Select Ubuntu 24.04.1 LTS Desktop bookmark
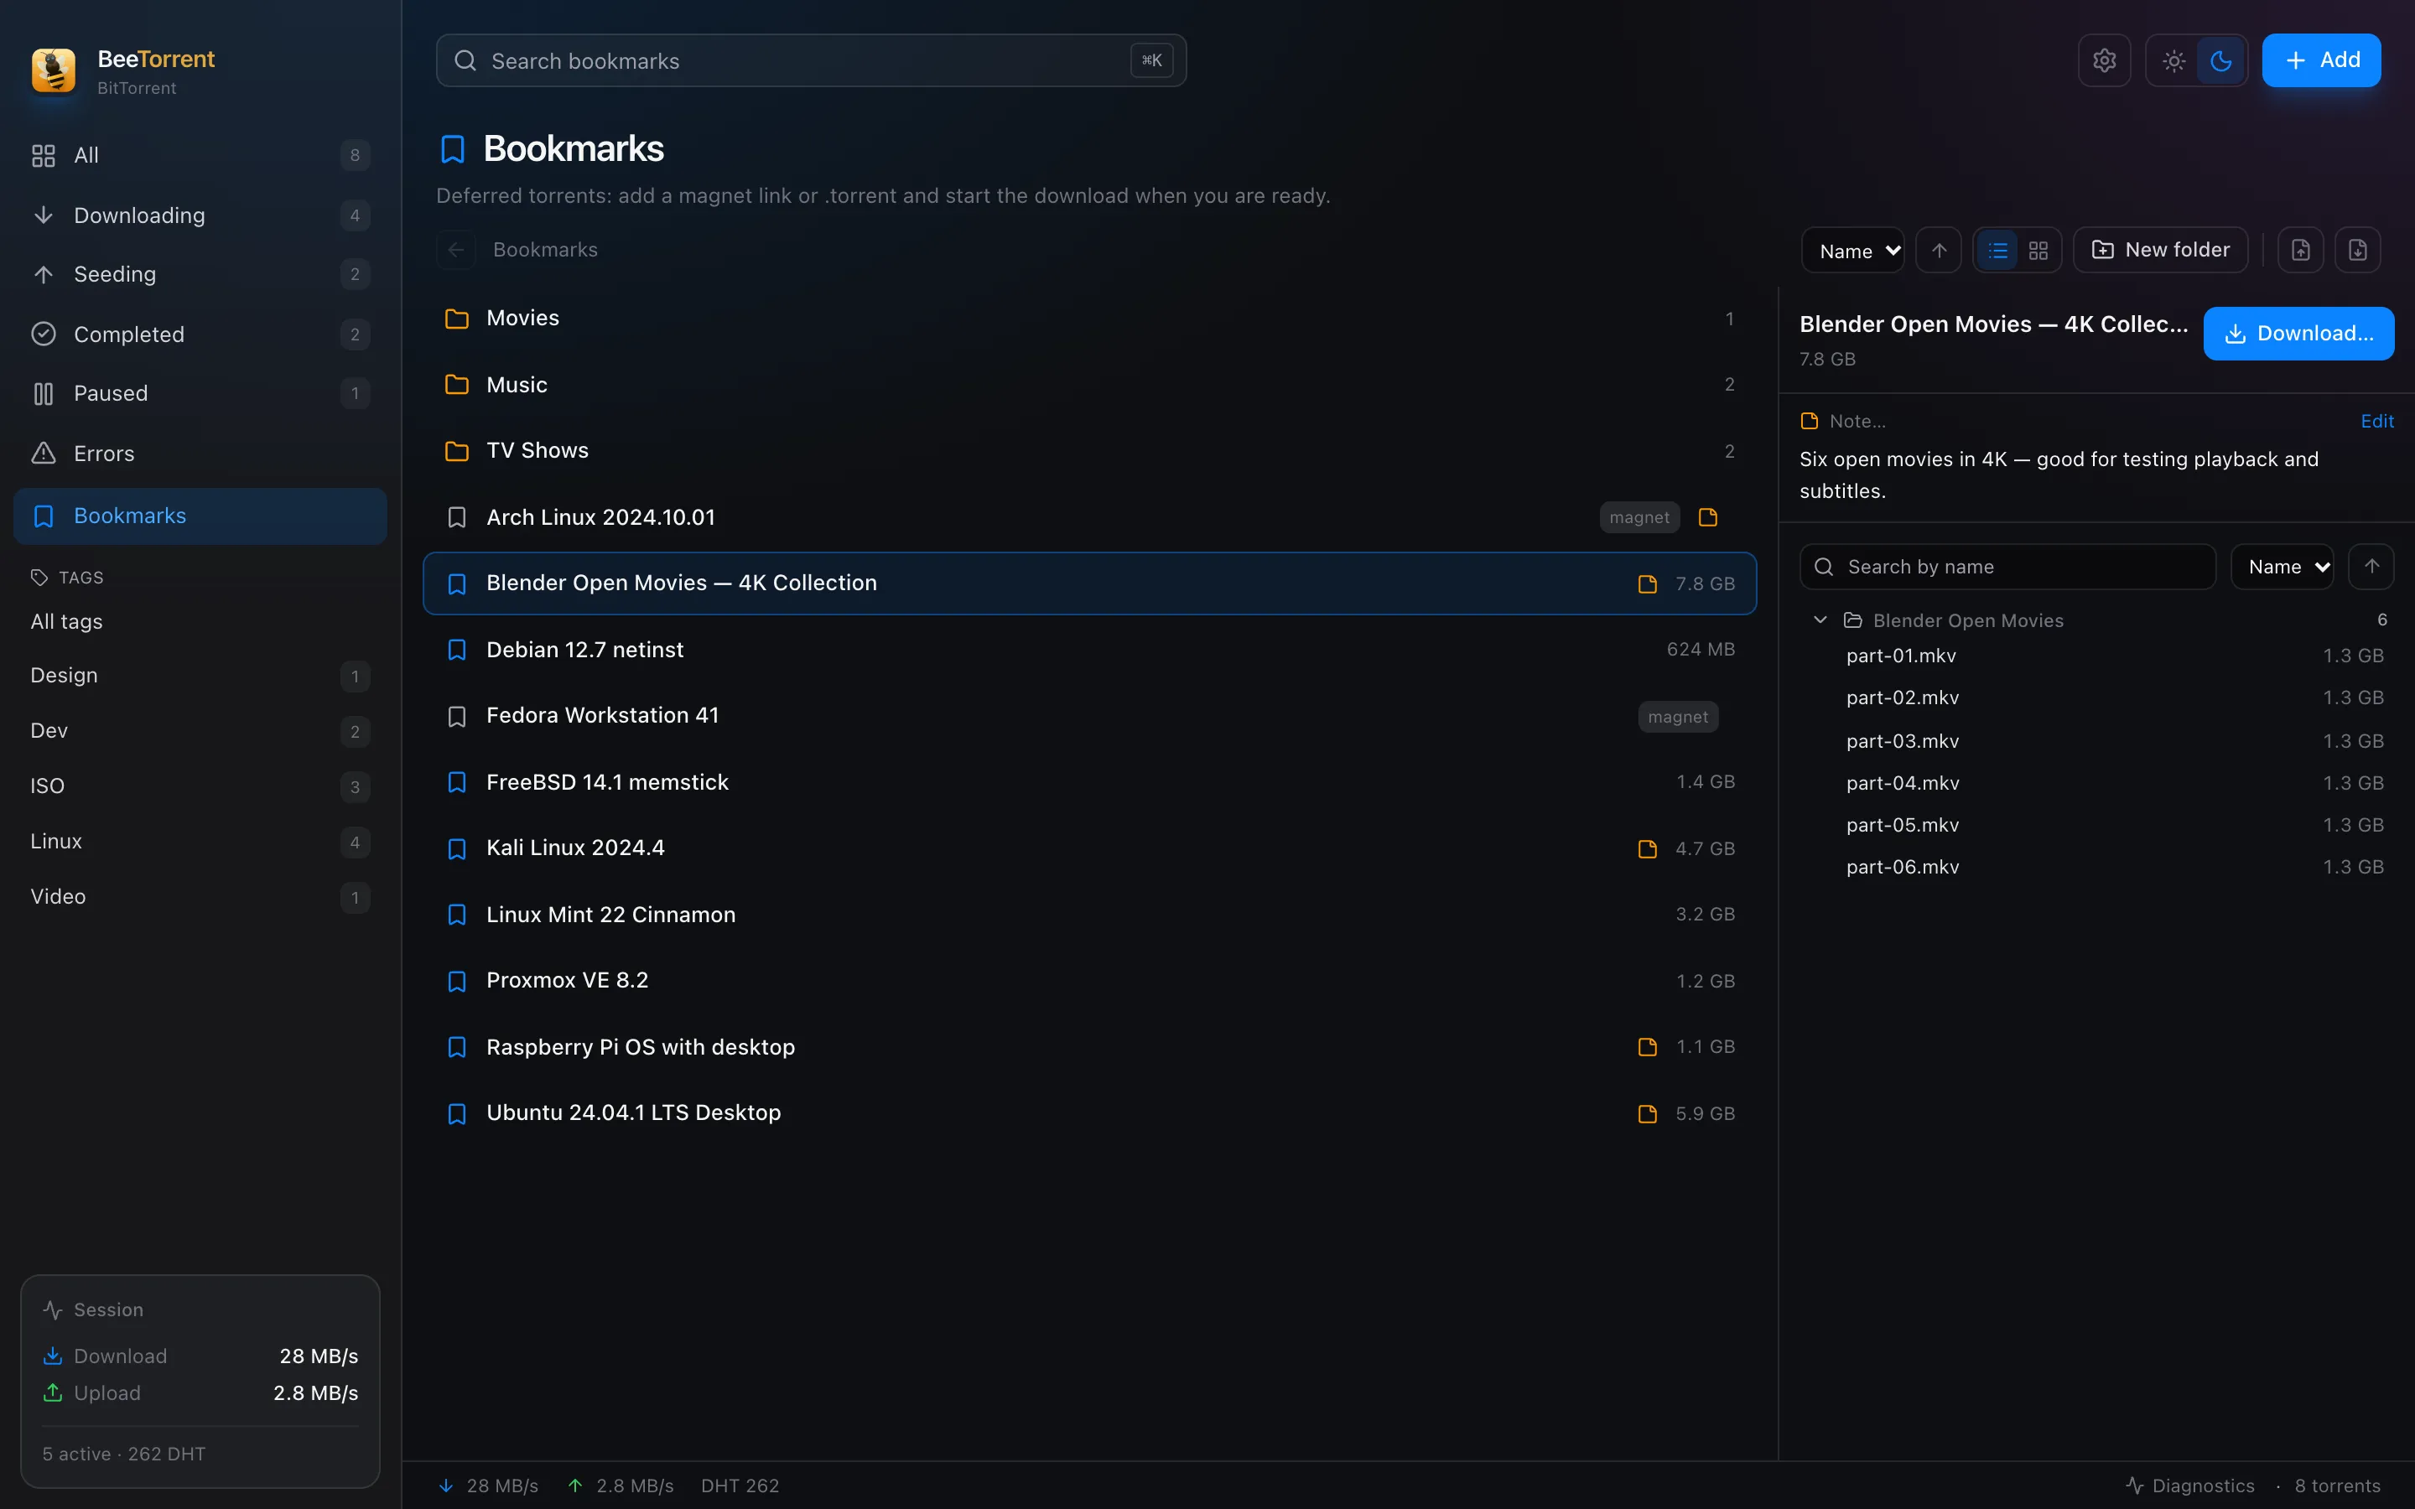Image resolution: width=2415 pixels, height=1509 pixels. (1088, 1114)
